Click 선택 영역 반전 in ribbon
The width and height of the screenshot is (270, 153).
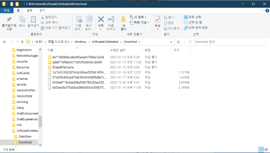click(195, 27)
